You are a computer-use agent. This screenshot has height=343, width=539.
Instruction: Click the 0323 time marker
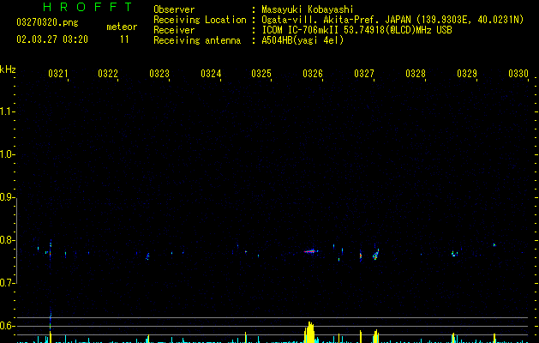click(x=159, y=74)
